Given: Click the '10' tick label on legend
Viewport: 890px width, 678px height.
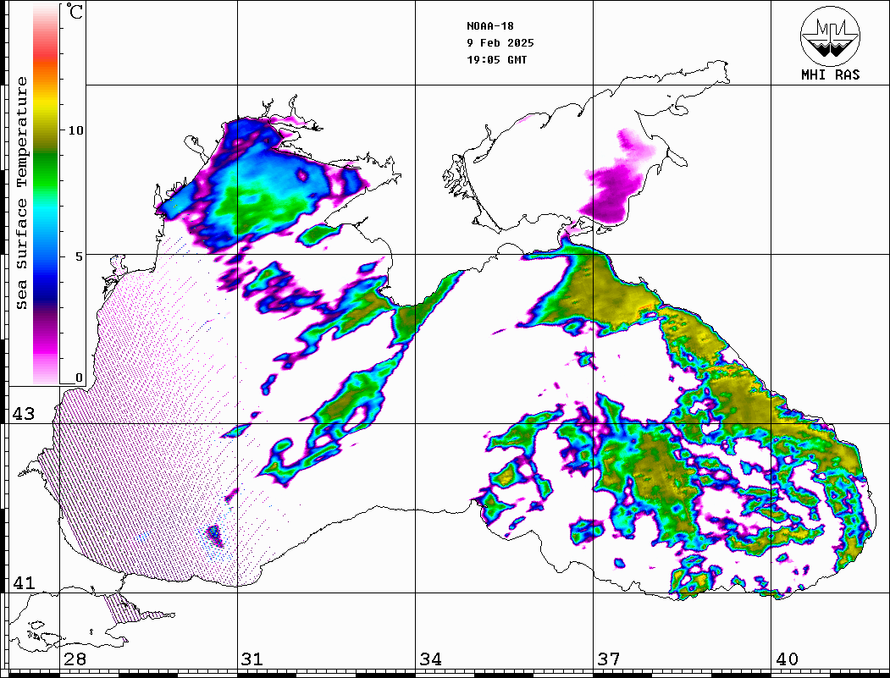Looking at the screenshot, I should click(75, 130).
